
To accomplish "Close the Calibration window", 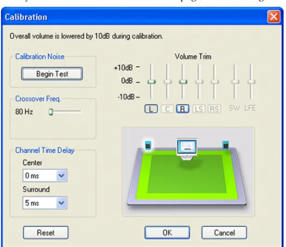I will pos(274,17).
